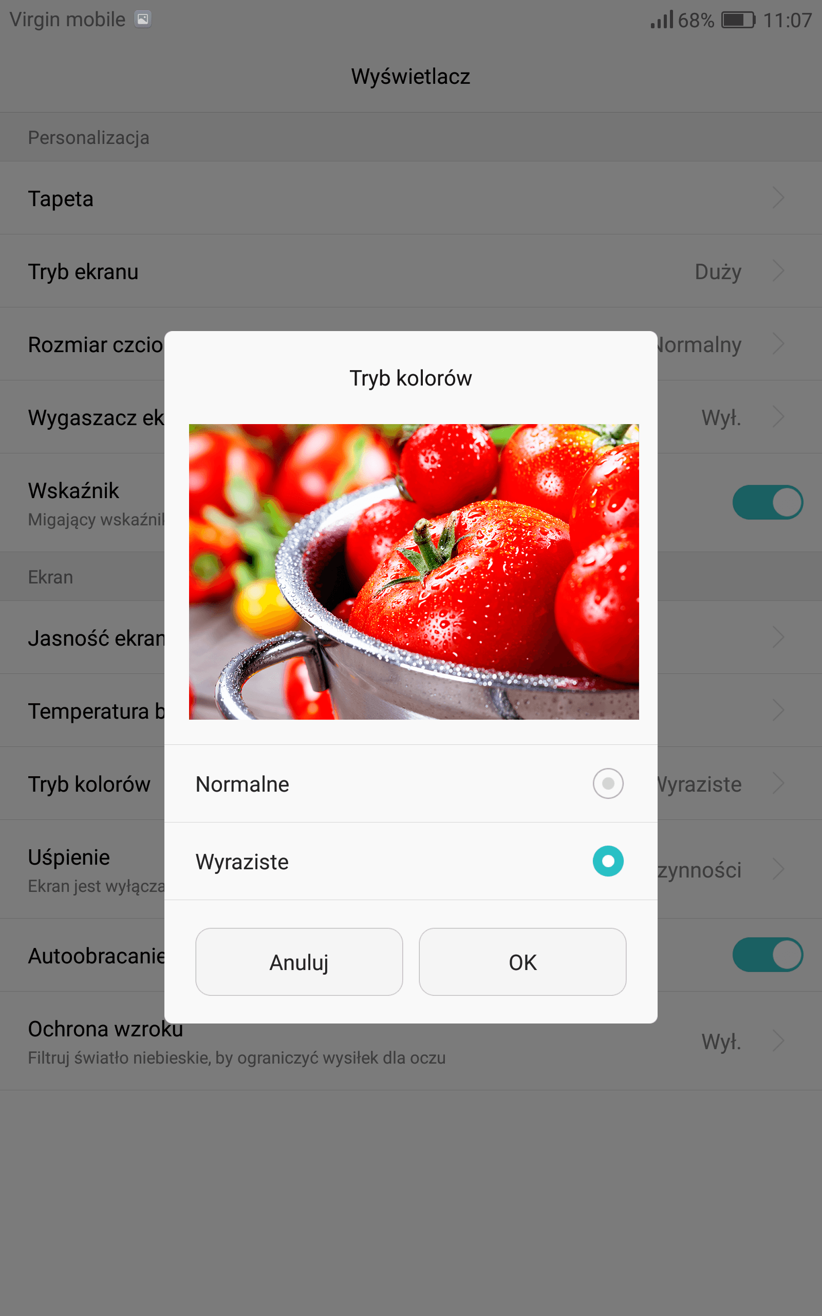This screenshot has width=822, height=1316.
Task: Open Tapeta chevron arrow
Action: tap(778, 198)
